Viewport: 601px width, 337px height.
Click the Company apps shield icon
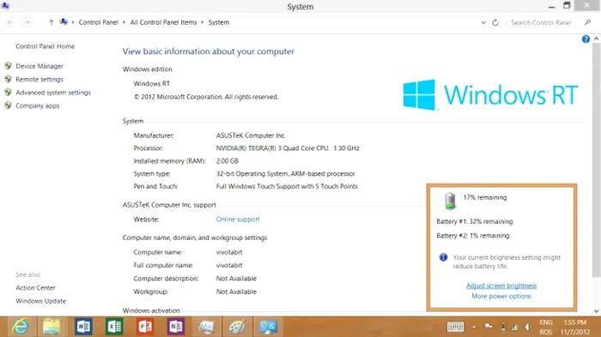[x=8, y=105]
